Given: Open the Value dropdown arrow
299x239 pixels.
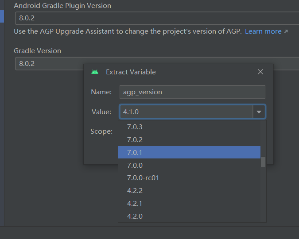Looking at the screenshot, I should (x=259, y=112).
